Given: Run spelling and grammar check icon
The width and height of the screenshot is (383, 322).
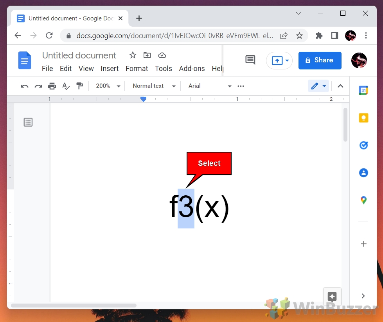Looking at the screenshot, I should [x=66, y=86].
